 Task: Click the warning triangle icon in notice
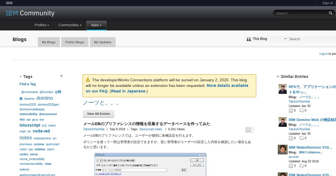[x=88, y=80]
